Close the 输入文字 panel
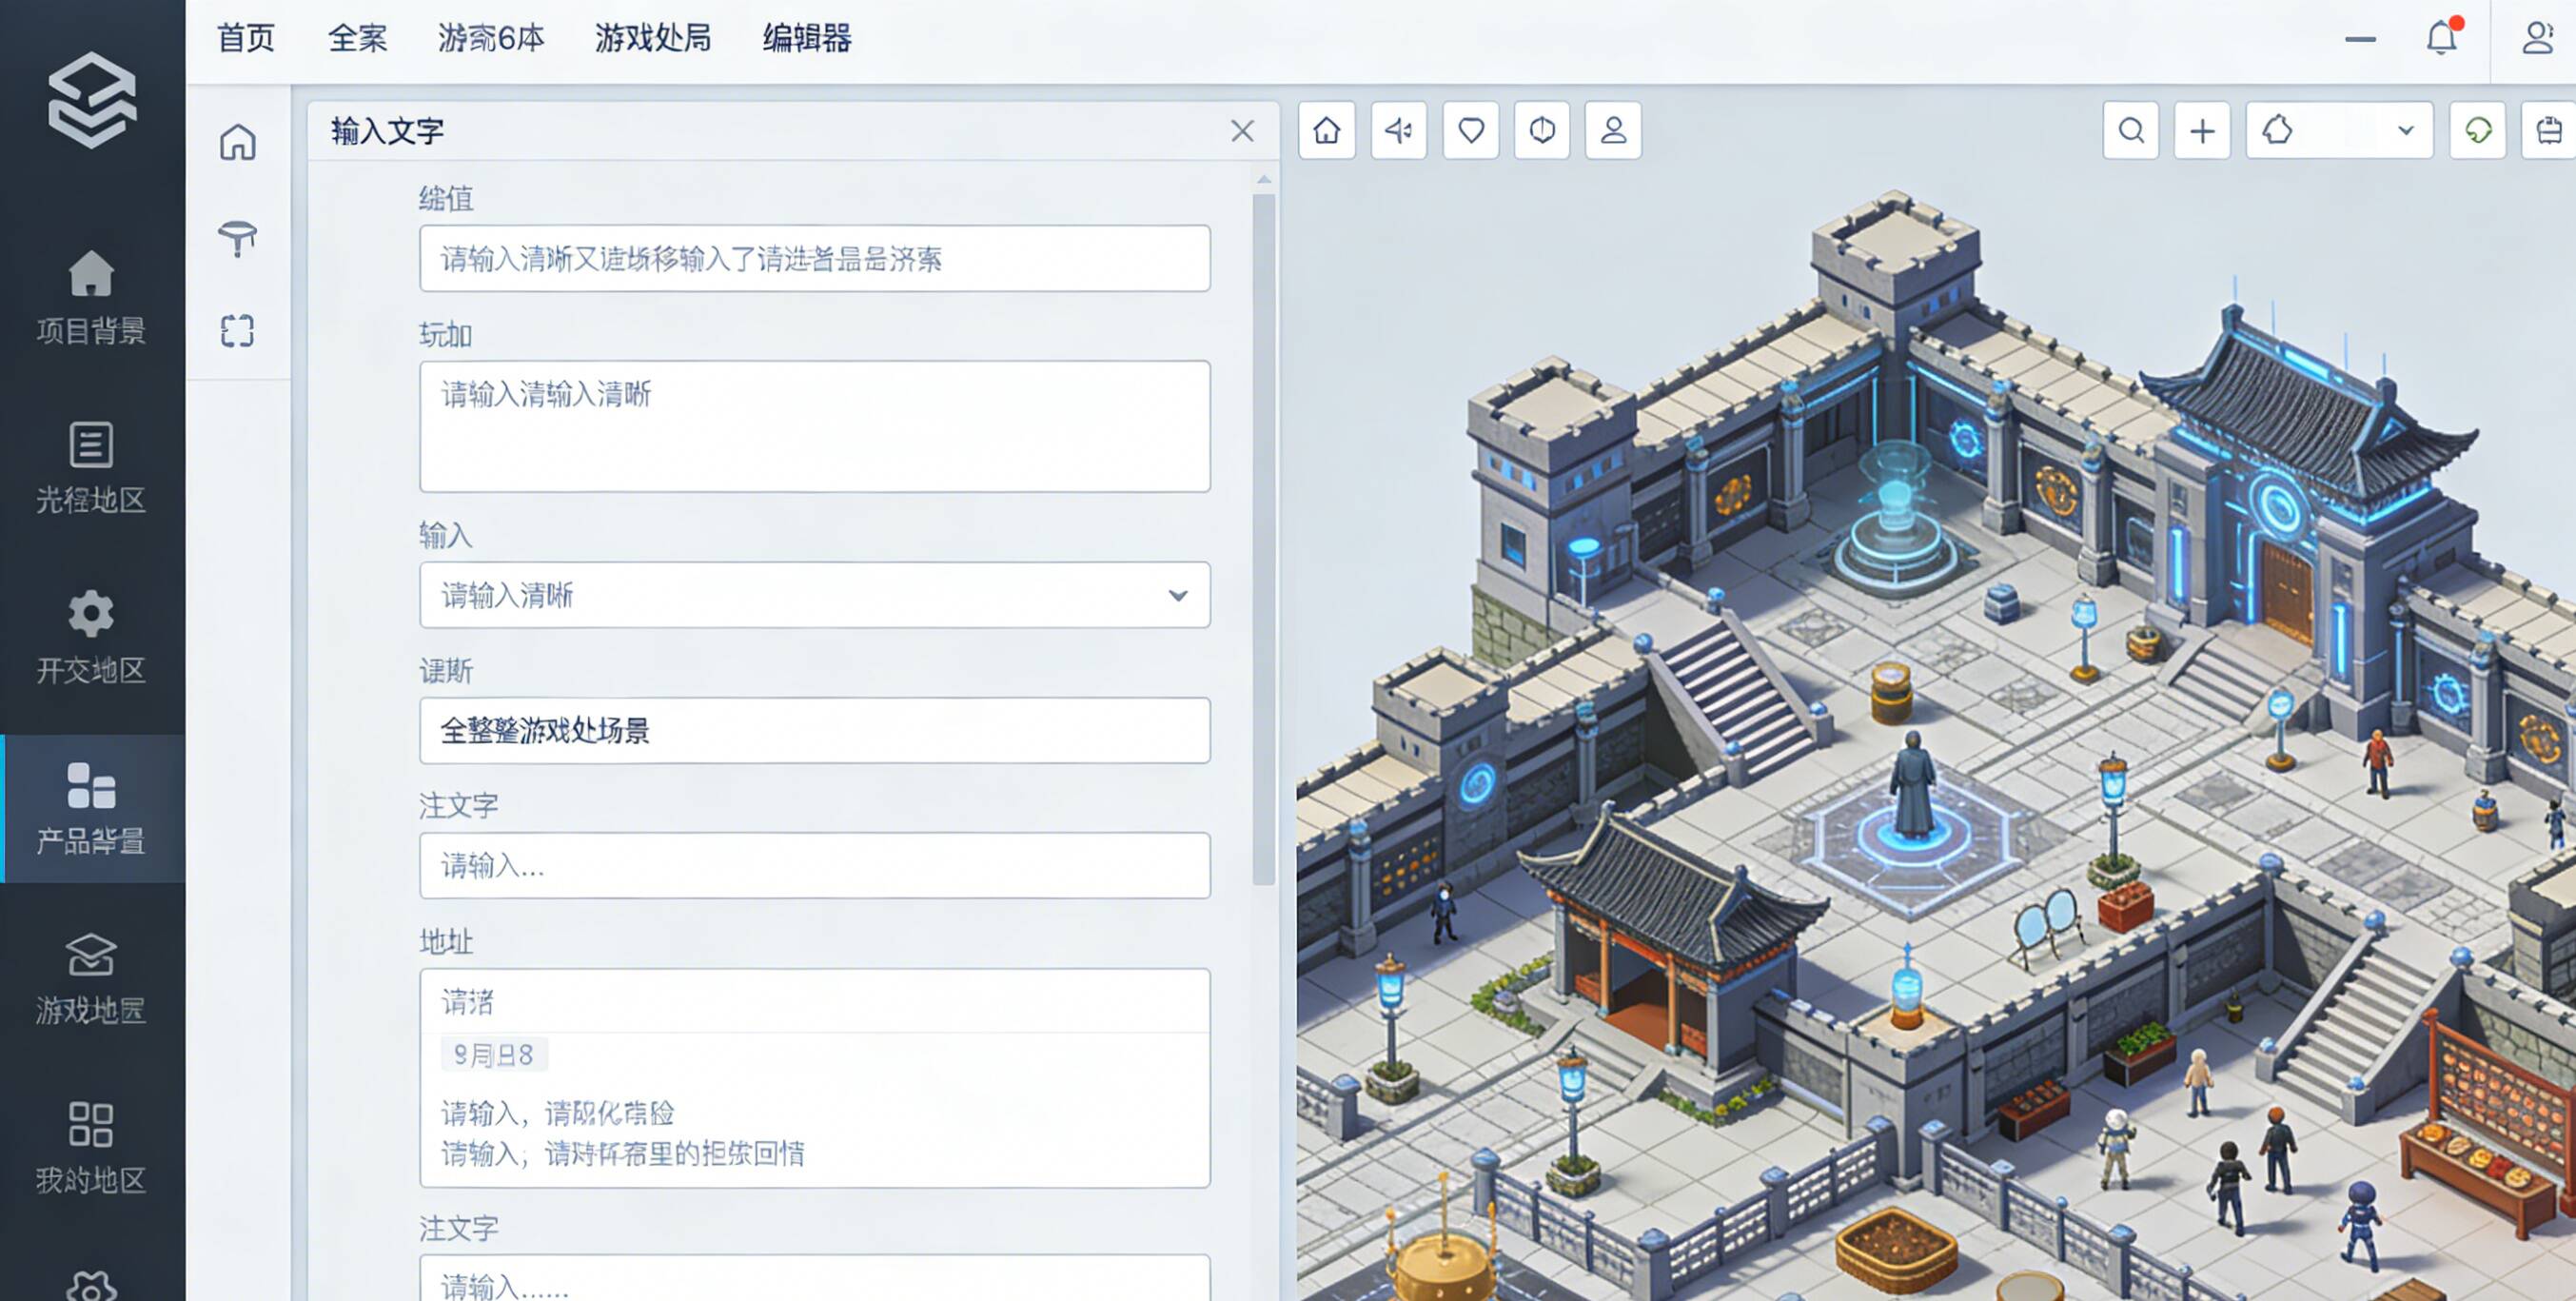Viewport: 2576px width, 1301px height. pyautogui.click(x=1241, y=131)
